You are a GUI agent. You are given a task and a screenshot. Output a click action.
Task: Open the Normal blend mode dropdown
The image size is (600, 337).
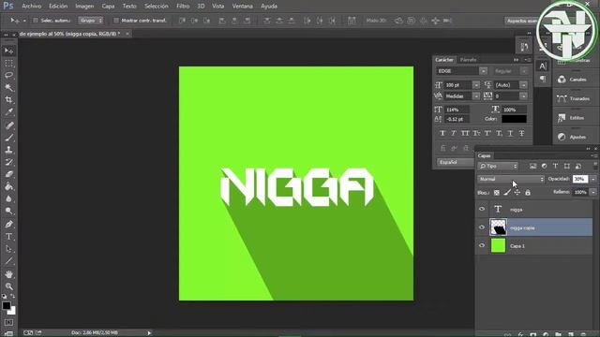pos(511,179)
